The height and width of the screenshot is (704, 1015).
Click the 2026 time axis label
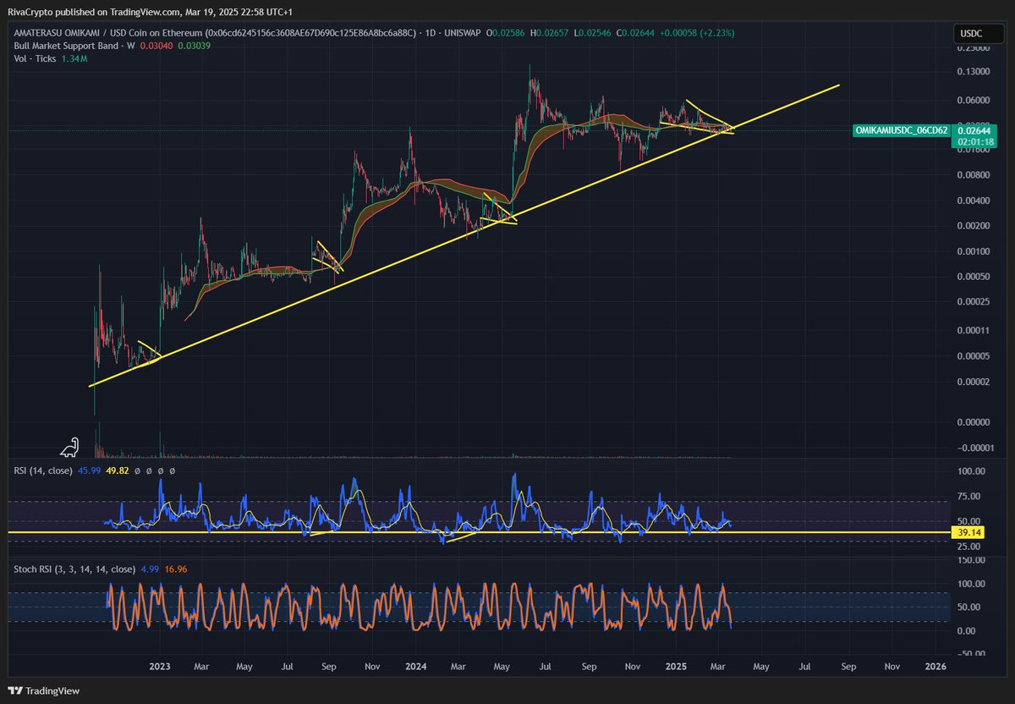(x=935, y=666)
